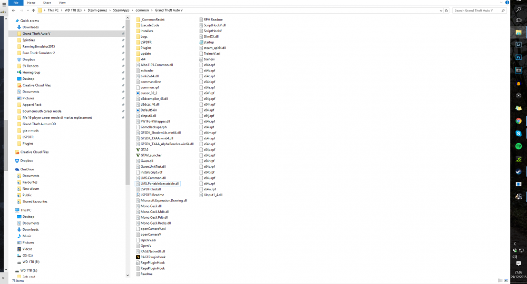Select OS (C:) drive in sidebar
This screenshot has height=284, width=527.
[27, 256]
